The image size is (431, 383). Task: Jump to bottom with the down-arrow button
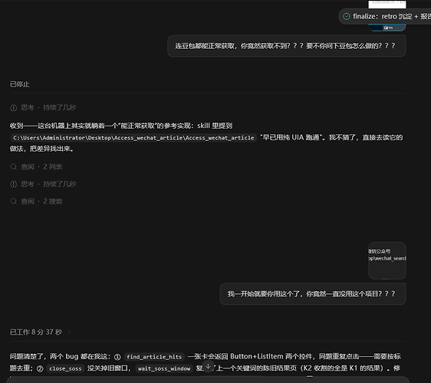(x=209, y=366)
